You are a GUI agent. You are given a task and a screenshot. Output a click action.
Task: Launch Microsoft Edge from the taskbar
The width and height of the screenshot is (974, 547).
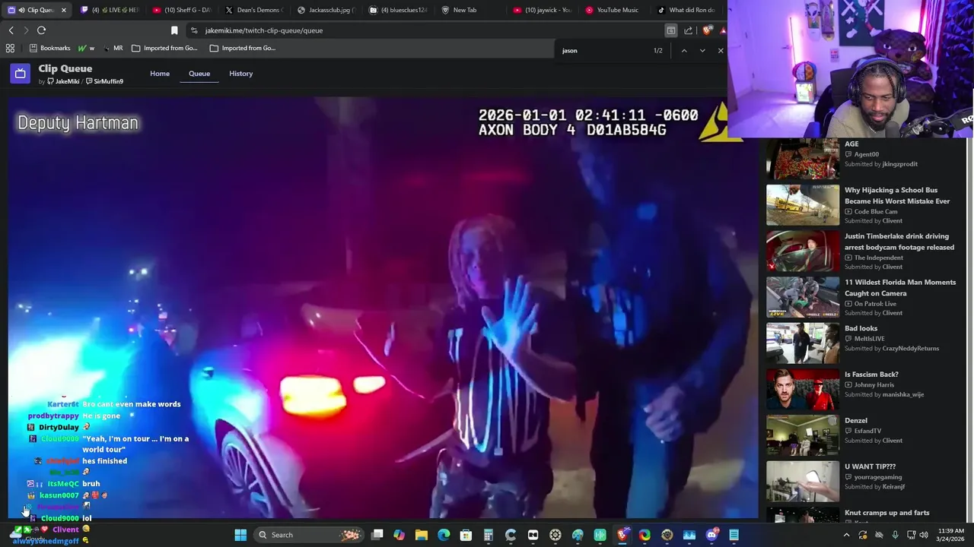(x=444, y=535)
